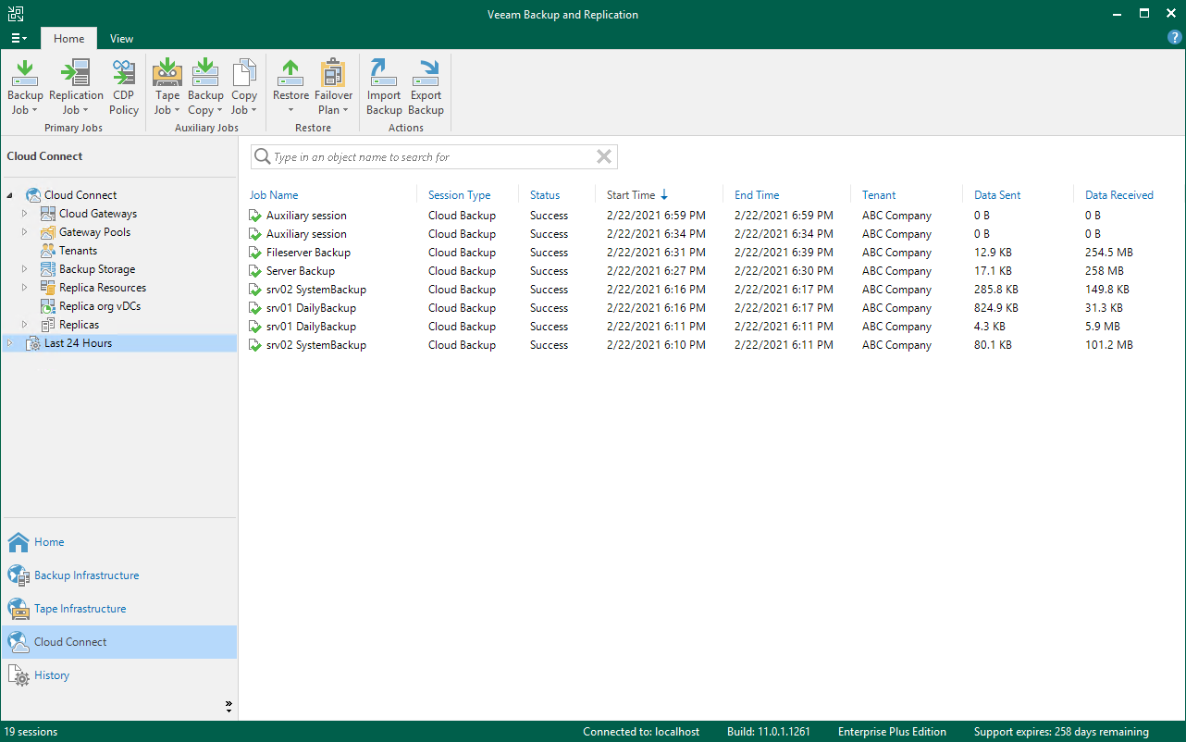Select Auxiliary session started at 6:59 PM
Viewport: 1186px width, 742px height.
pyautogui.click(x=710, y=216)
